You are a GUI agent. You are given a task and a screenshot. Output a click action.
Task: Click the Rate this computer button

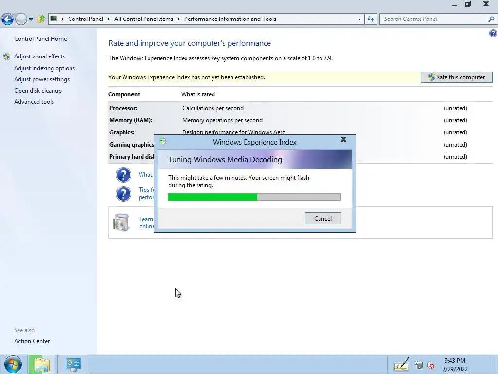tap(456, 77)
